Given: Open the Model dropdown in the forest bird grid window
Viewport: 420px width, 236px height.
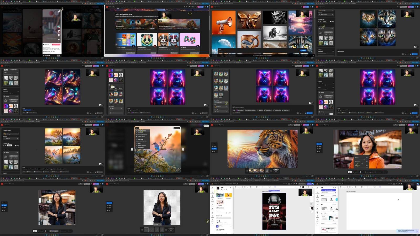Looking at the screenshot, I should [11, 134].
